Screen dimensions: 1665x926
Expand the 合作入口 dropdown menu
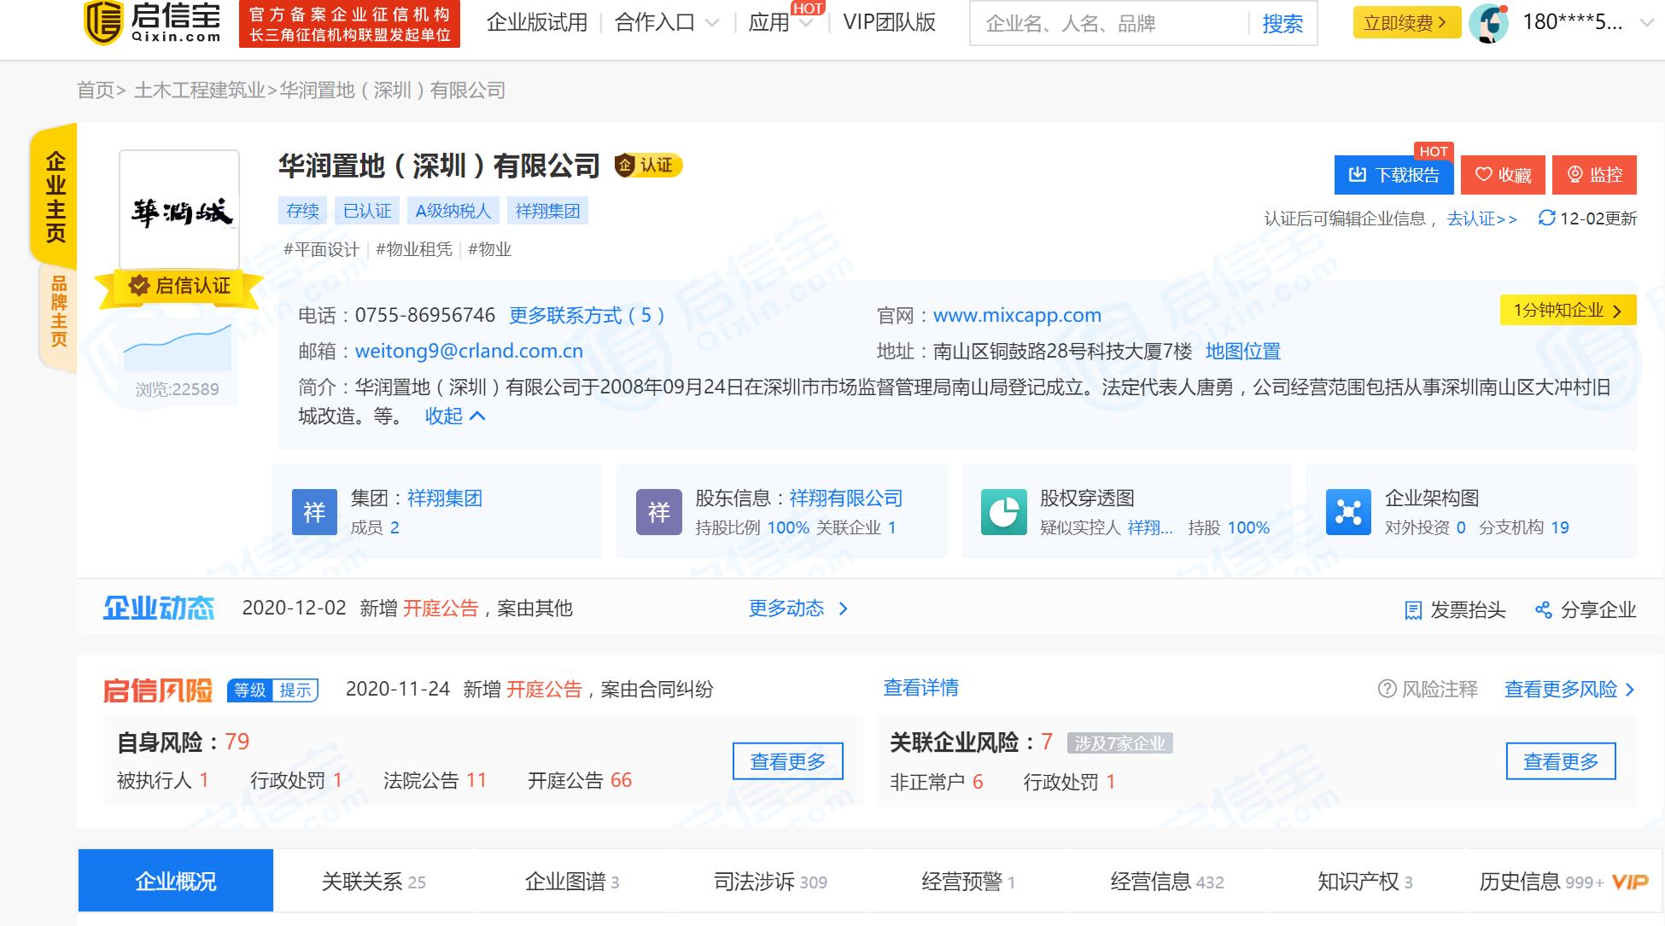(668, 23)
